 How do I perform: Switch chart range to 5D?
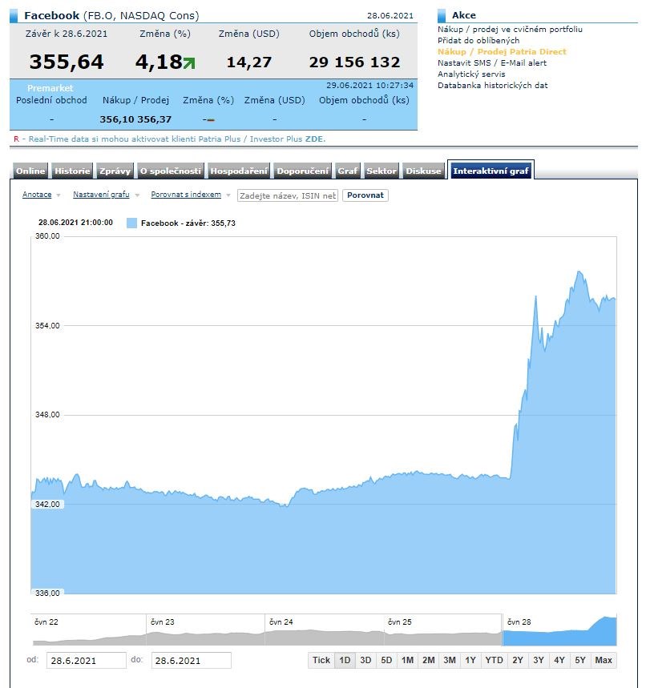point(386,660)
